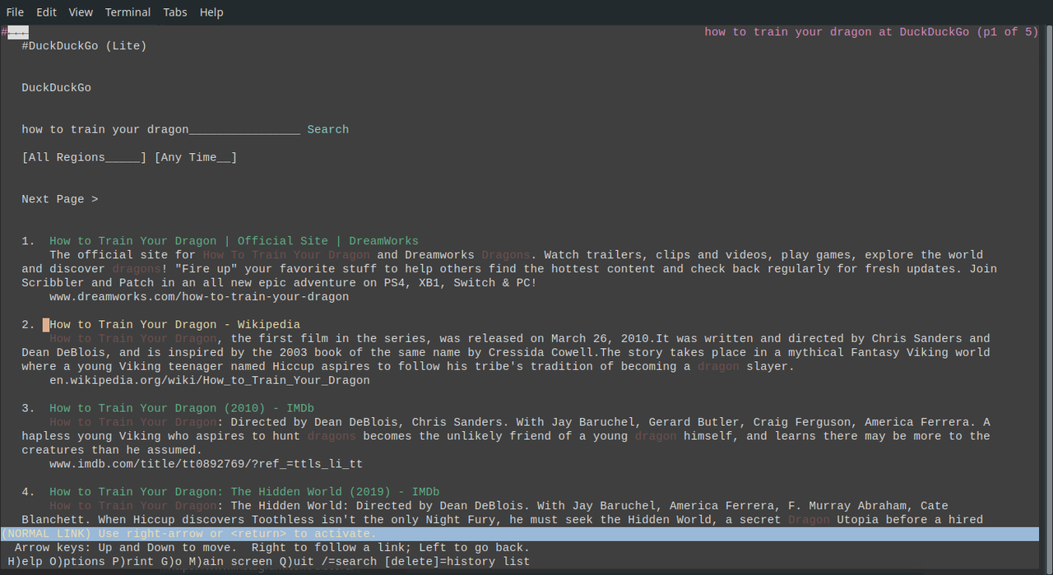1053x575 pixels.
Task: Click the #DuckDuckGo (Lite) heading text
Action: (84, 46)
